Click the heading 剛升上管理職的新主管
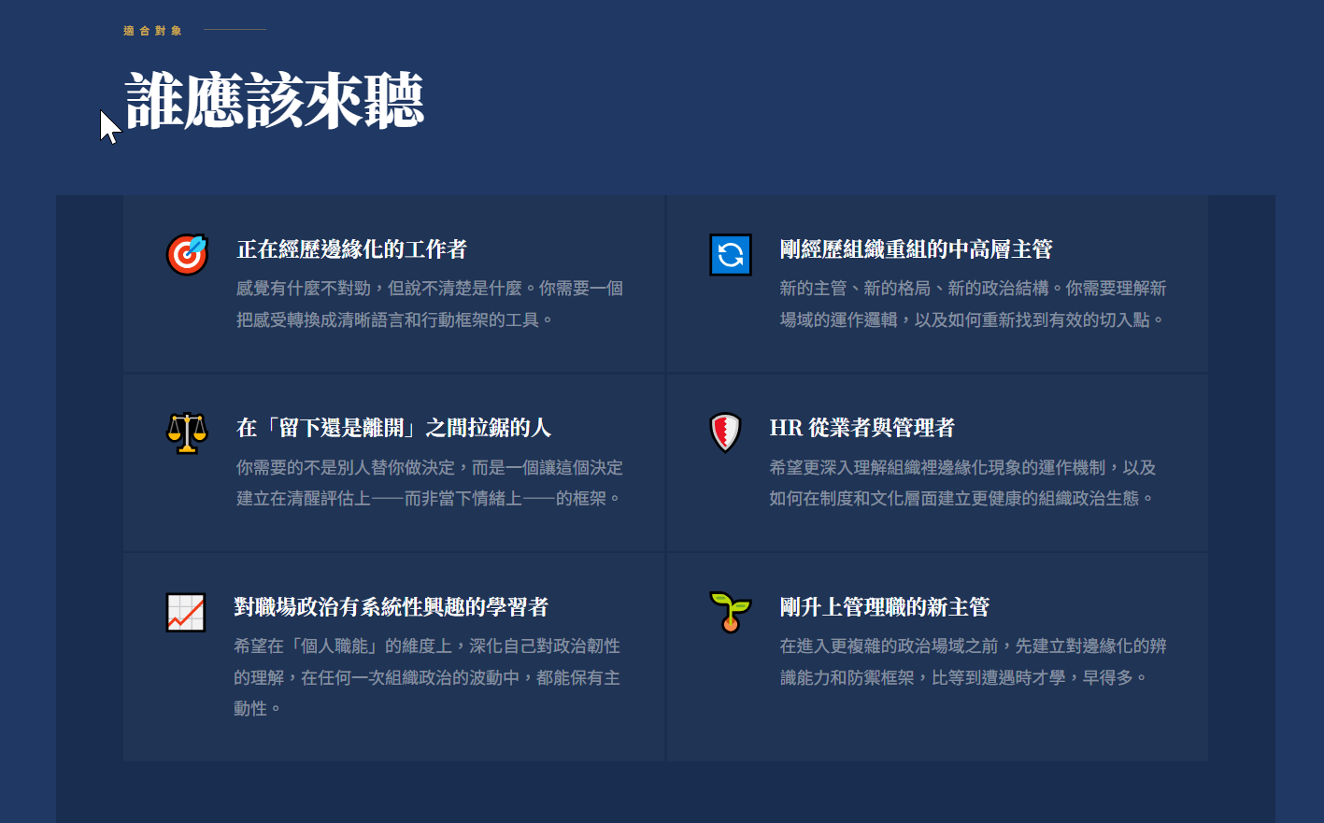Screen dimensions: 1324x823 [x=884, y=607]
